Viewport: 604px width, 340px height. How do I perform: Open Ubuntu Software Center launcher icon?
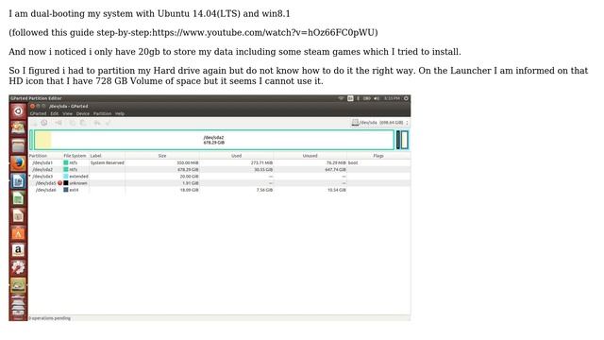[18, 233]
